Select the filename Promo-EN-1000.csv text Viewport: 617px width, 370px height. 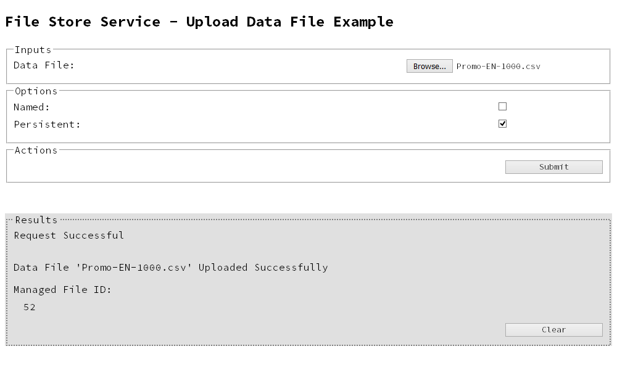click(498, 66)
